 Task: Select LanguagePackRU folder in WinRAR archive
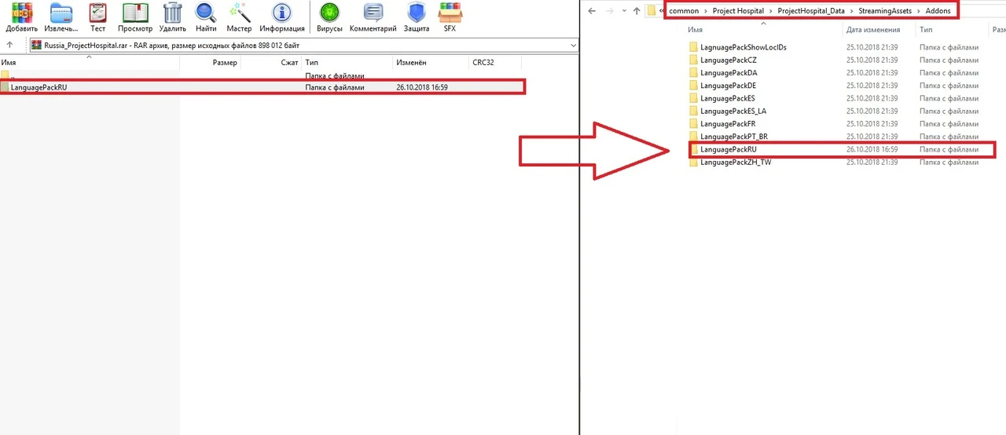(x=263, y=87)
